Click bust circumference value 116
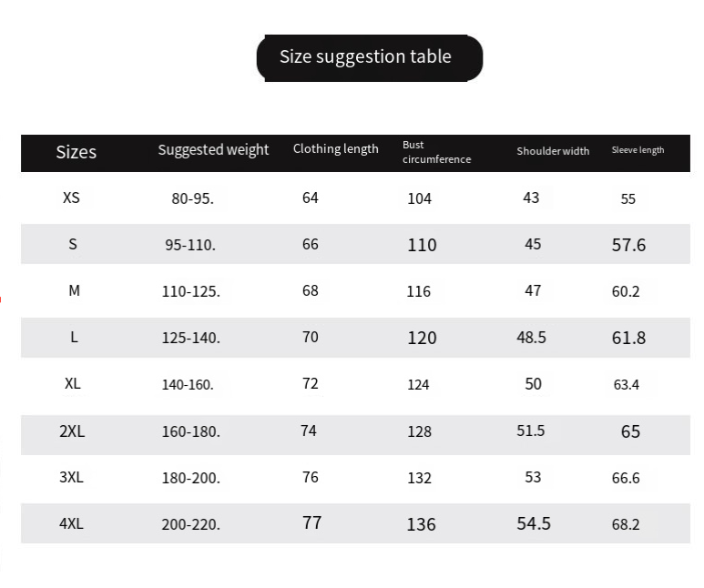Viewport: 704px width, 588px height. click(x=419, y=292)
